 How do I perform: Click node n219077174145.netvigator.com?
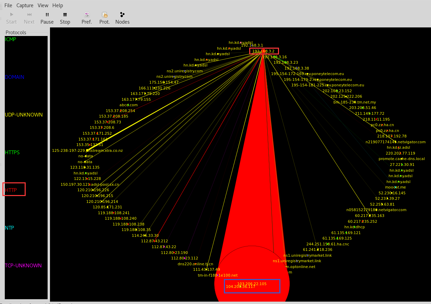[x=395, y=142]
